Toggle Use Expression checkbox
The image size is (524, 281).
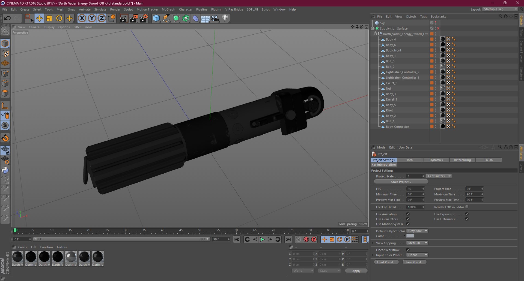tap(467, 214)
